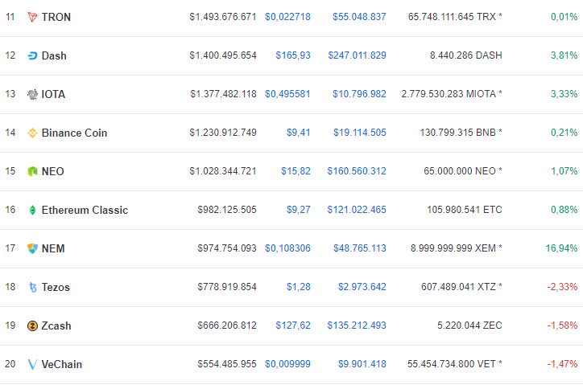
Task: Click Ethereum Classic price $9,27
Action: pyautogui.click(x=298, y=210)
